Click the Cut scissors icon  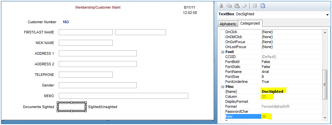pyautogui.click(x=222, y=6)
